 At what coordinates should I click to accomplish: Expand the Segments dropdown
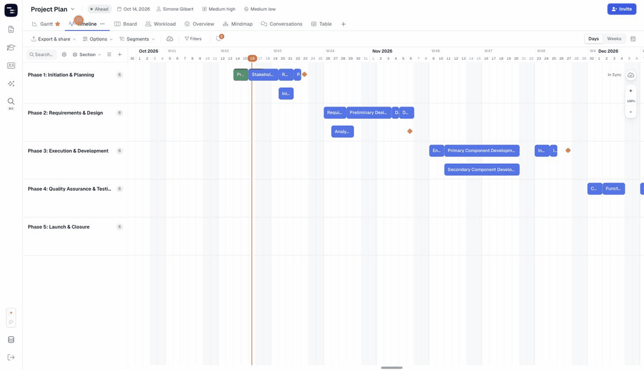point(137,39)
